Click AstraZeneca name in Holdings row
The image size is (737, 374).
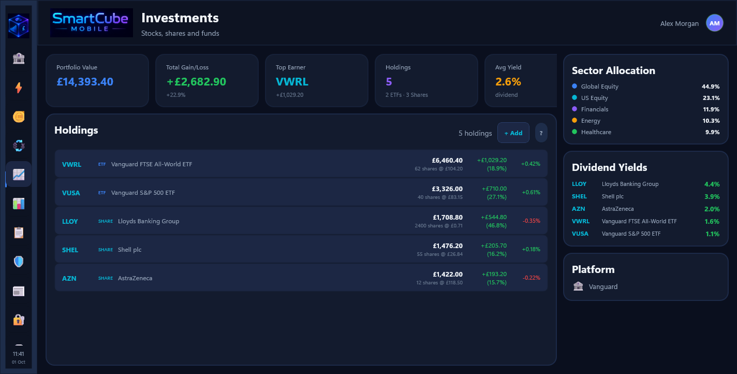click(135, 278)
